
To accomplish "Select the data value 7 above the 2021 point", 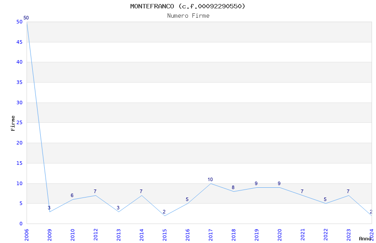I will tap(302, 191).
